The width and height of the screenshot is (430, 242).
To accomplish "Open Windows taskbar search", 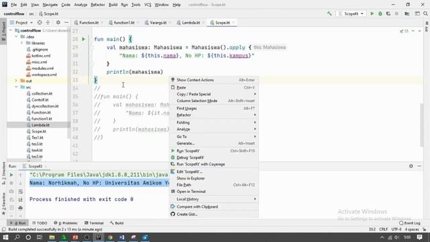I will pyautogui.click(x=17, y=237).
